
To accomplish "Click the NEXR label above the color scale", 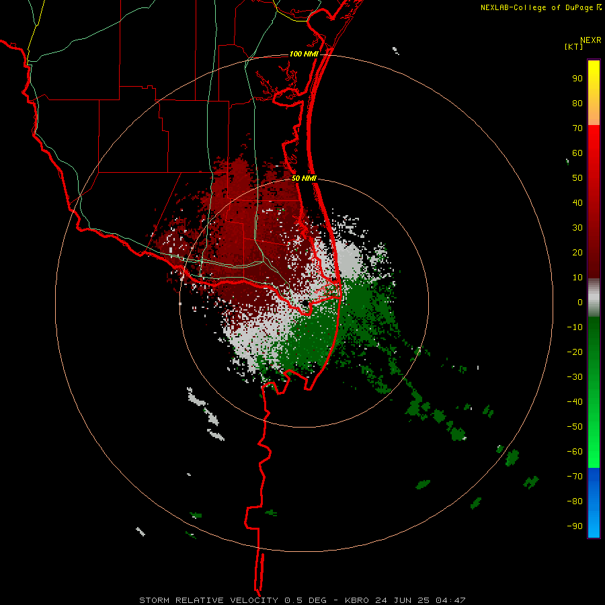I will tap(591, 40).
